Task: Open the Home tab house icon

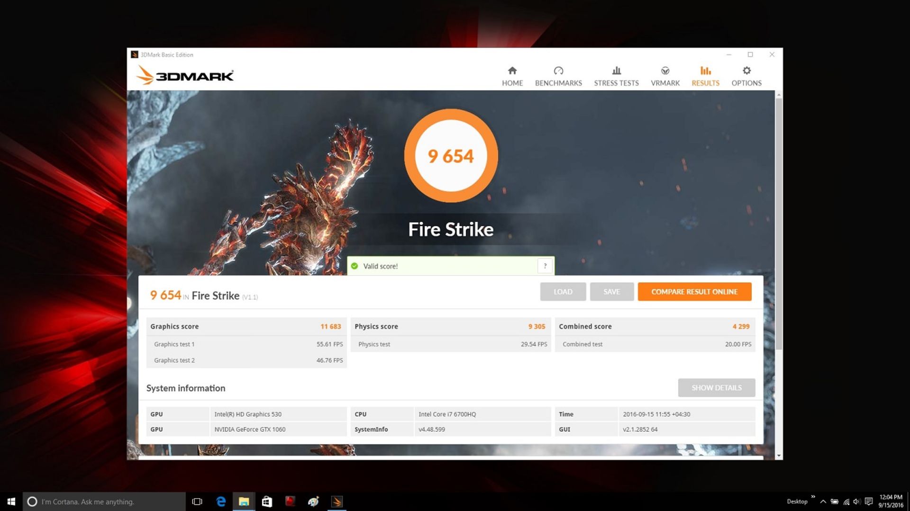Action: (512, 71)
